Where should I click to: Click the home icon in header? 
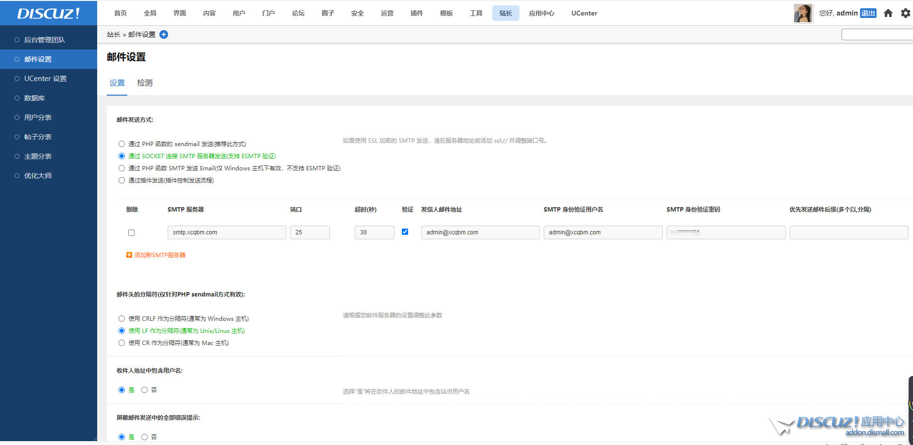click(888, 13)
